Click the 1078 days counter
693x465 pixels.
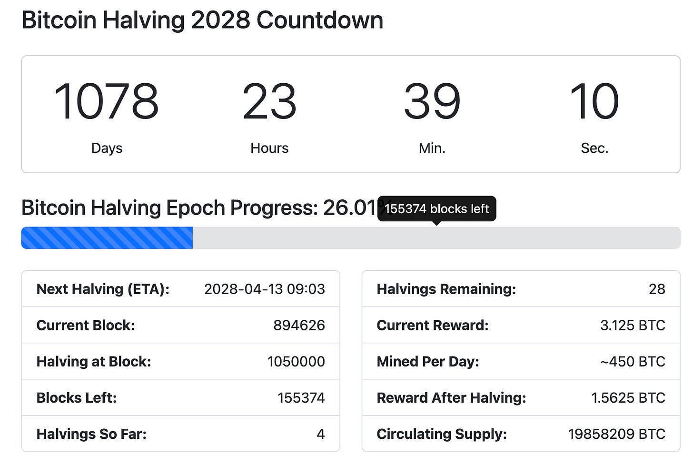(107, 101)
